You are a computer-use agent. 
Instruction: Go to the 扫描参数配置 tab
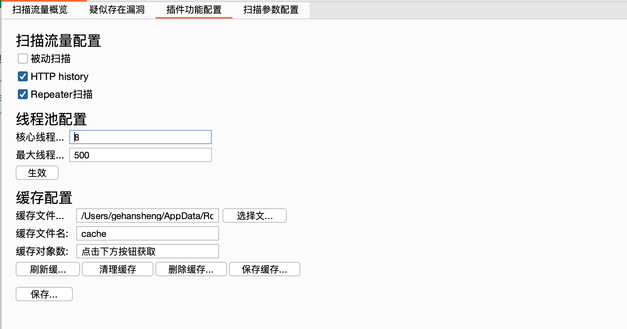(271, 10)
